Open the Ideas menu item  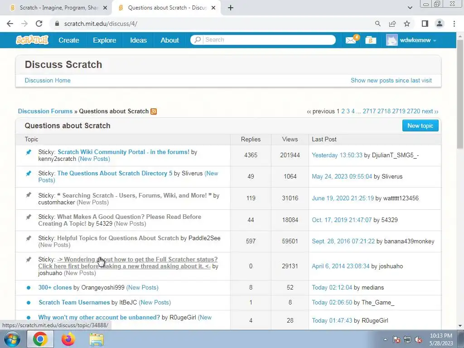coord(138,40)
